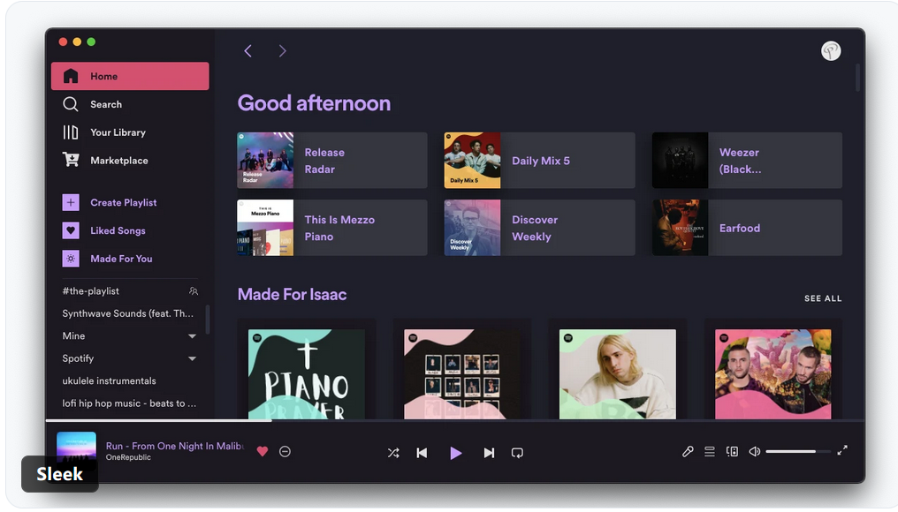Viewport: 898px width, 512px height.
Task: Toggle the heart like button
Action: (x=263, y=451)
